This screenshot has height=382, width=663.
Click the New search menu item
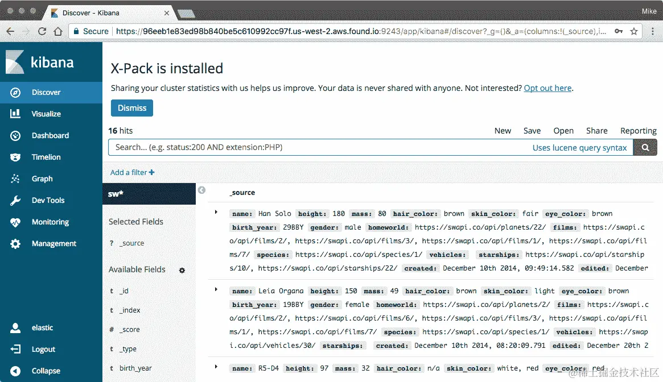click(x=503, y=131)
